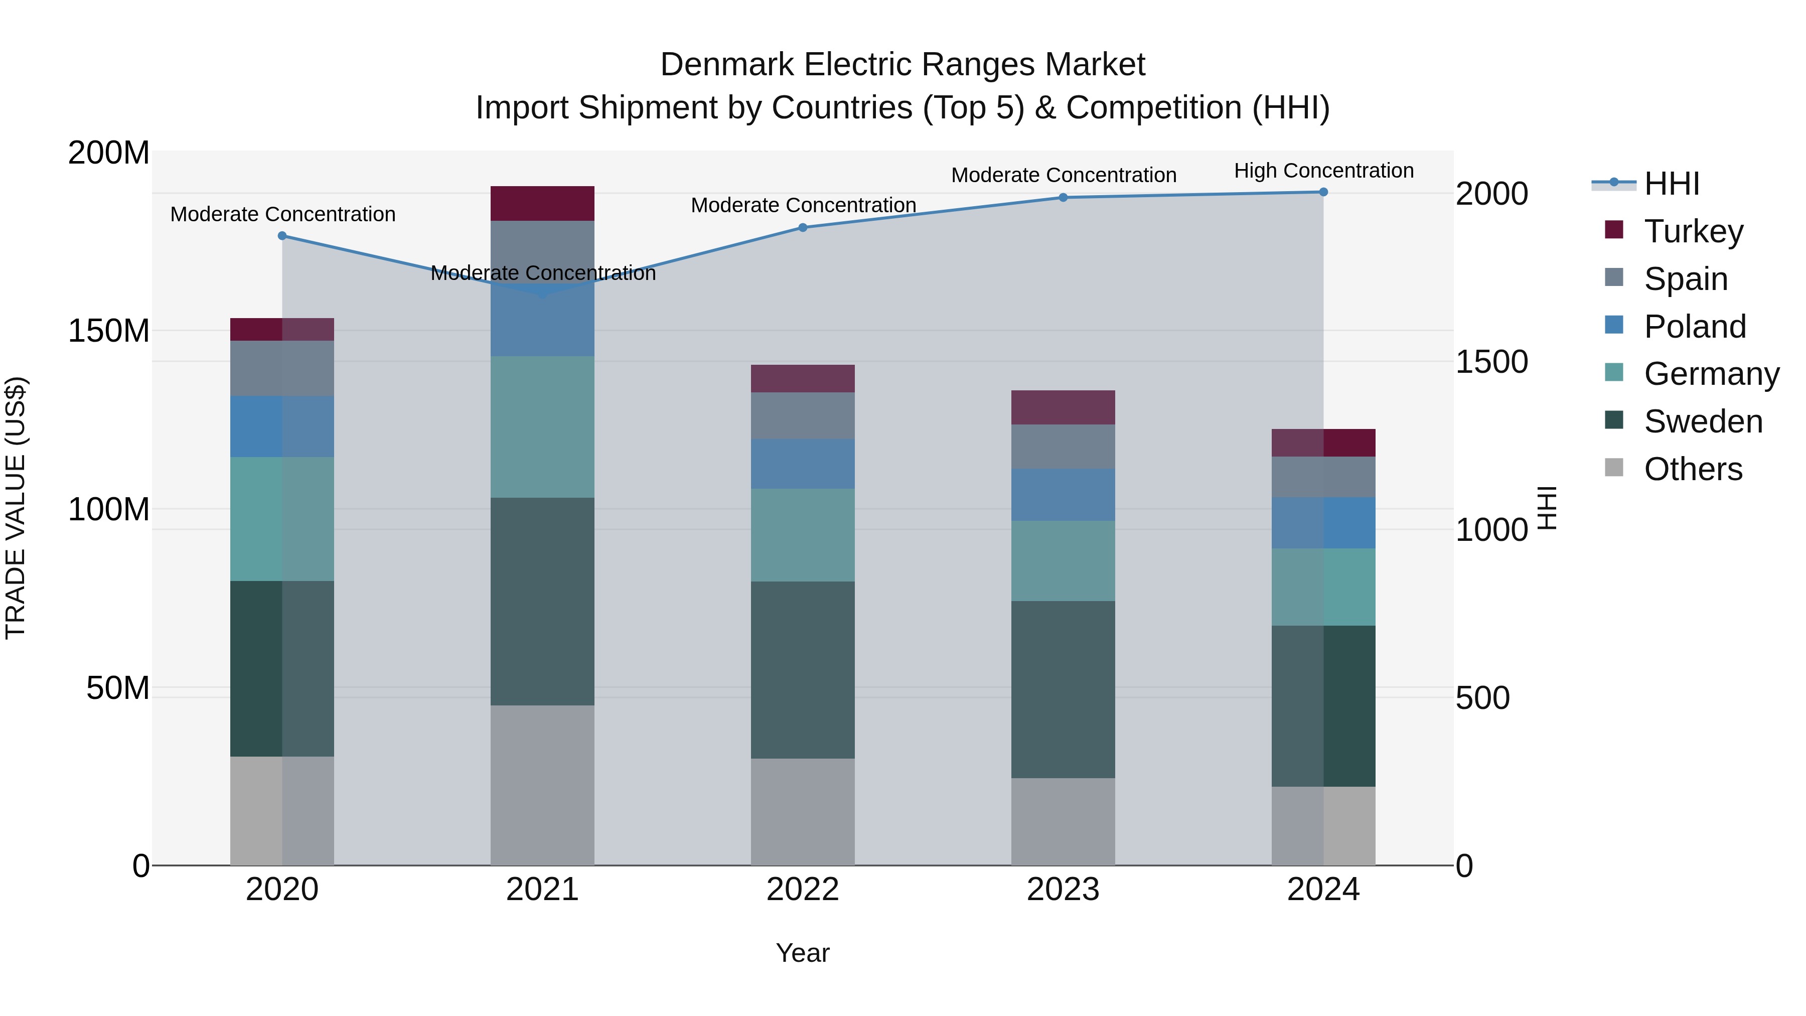Click the 200M left axis tick
The height and width of the screenshot is (1016, 1806).
(x=109, y=152)
